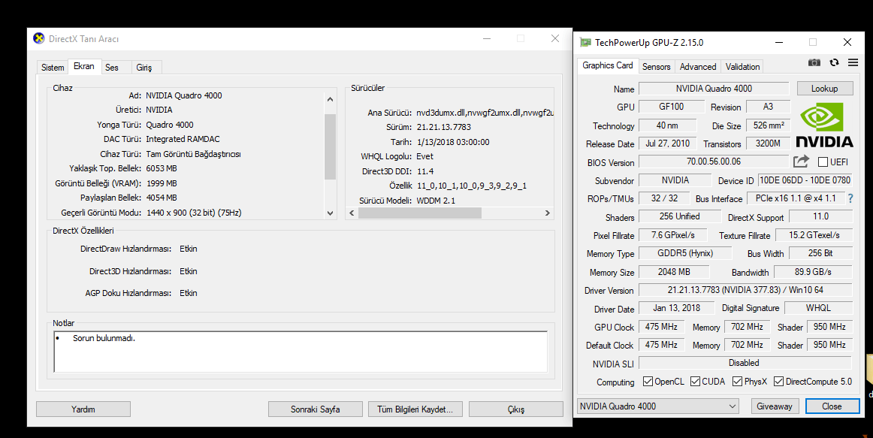Click the Sonraki Sayfa button
This screenshot has width=873, height=438.
tap(315, 409)
